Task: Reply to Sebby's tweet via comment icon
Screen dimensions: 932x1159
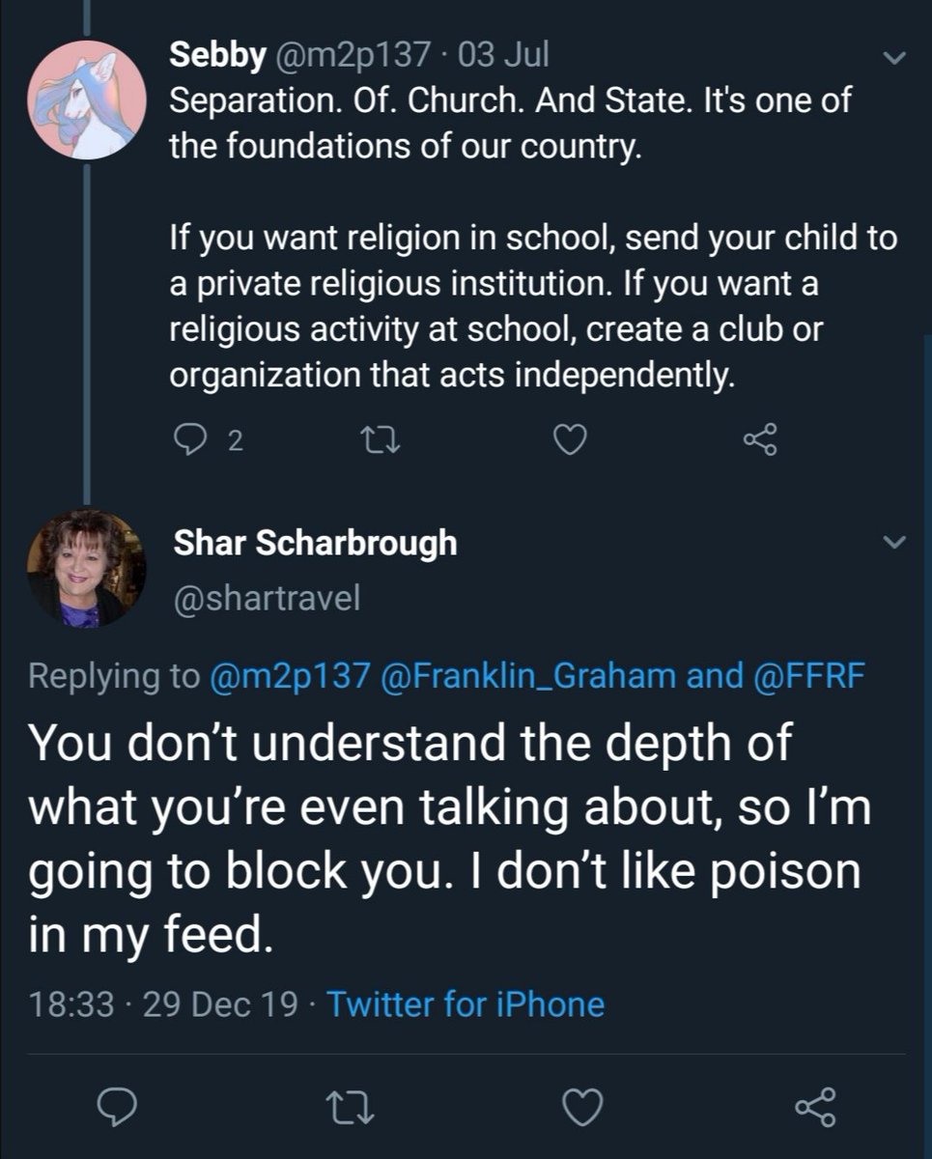Action: tap(188, 440)
